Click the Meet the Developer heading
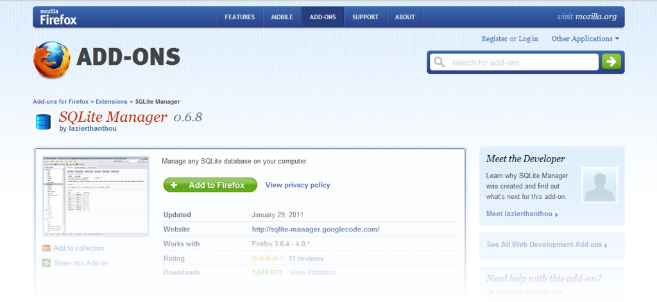Viewport: 657px width, 302px height. point(525,159)
